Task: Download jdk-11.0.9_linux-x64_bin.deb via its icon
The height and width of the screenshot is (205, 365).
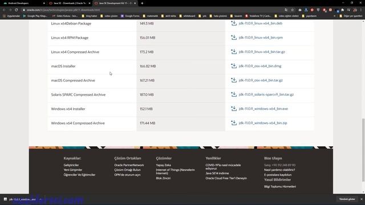Action: (234, 23)
